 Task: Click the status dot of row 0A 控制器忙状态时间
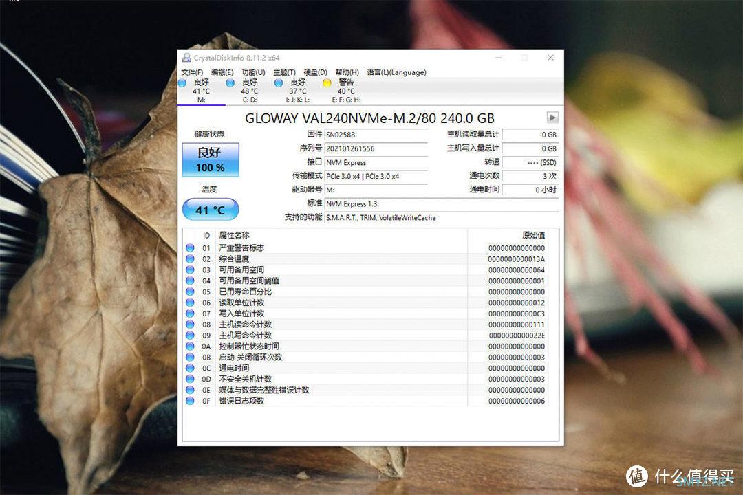click(190, 346)
